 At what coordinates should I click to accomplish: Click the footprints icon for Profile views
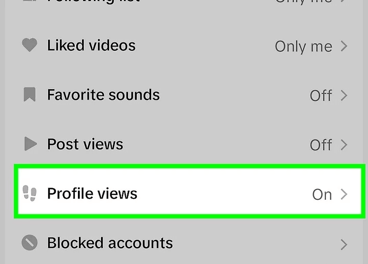[x=30, y=193]
